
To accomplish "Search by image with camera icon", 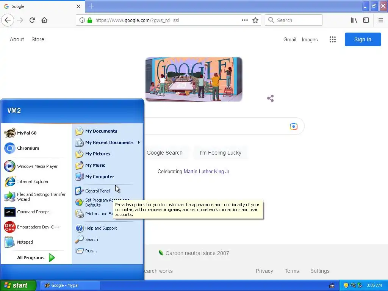I will tap(294, 126).
